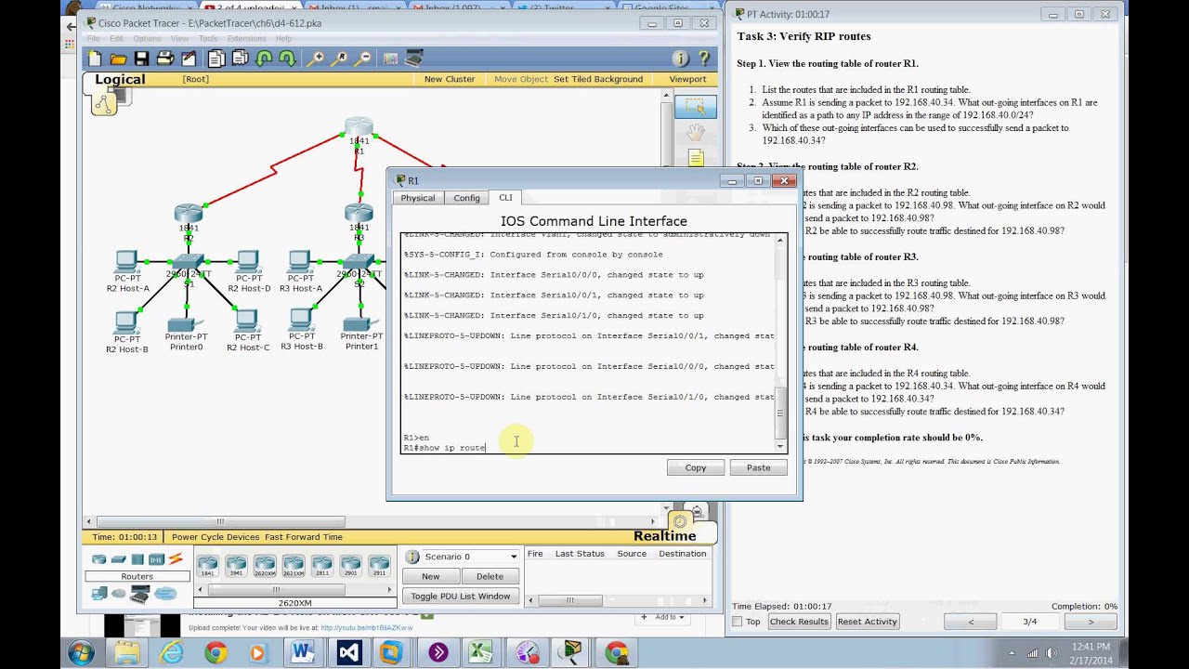
Task: Select the Routers device category icon
Action: 99,559
